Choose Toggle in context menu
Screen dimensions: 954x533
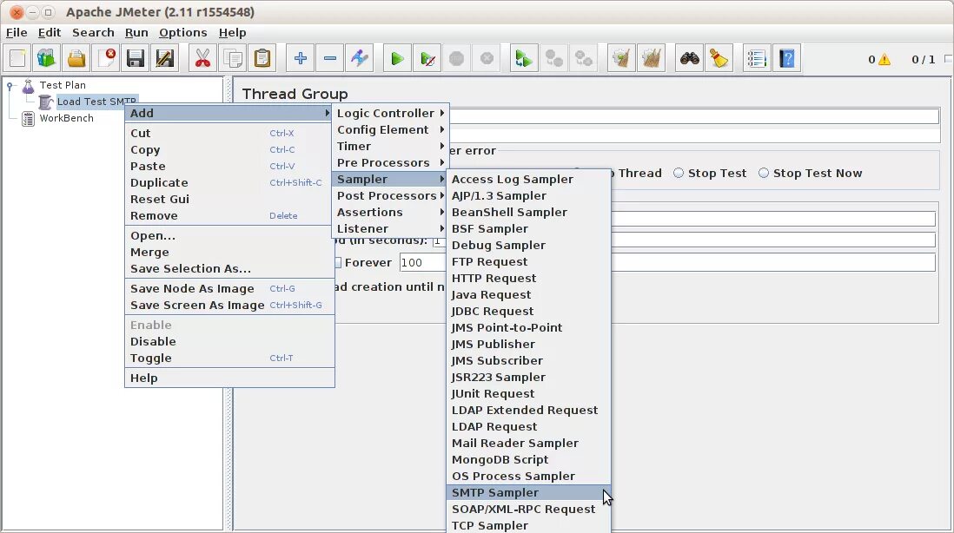pos(229,358)
